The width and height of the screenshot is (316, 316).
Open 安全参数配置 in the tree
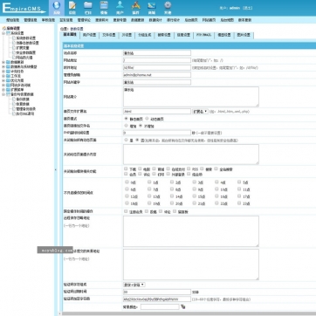pos(25,52)
